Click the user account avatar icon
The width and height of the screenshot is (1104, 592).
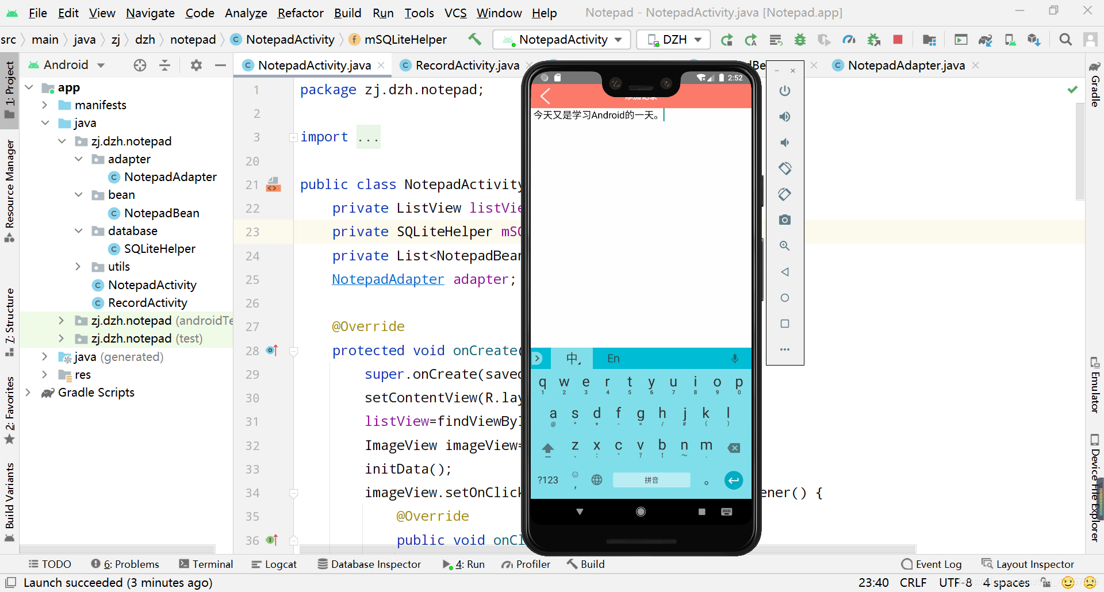[1090, 40]
